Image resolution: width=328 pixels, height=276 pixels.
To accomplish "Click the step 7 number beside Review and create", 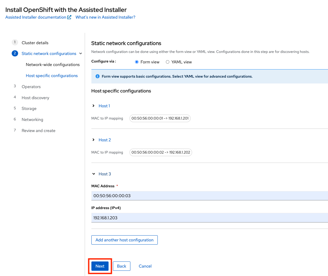I will [15, 130].
